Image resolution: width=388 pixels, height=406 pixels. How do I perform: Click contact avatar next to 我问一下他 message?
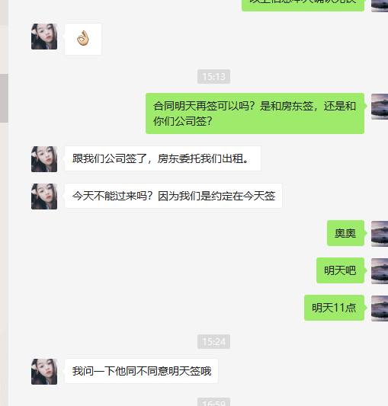click(x=44, y=372)
